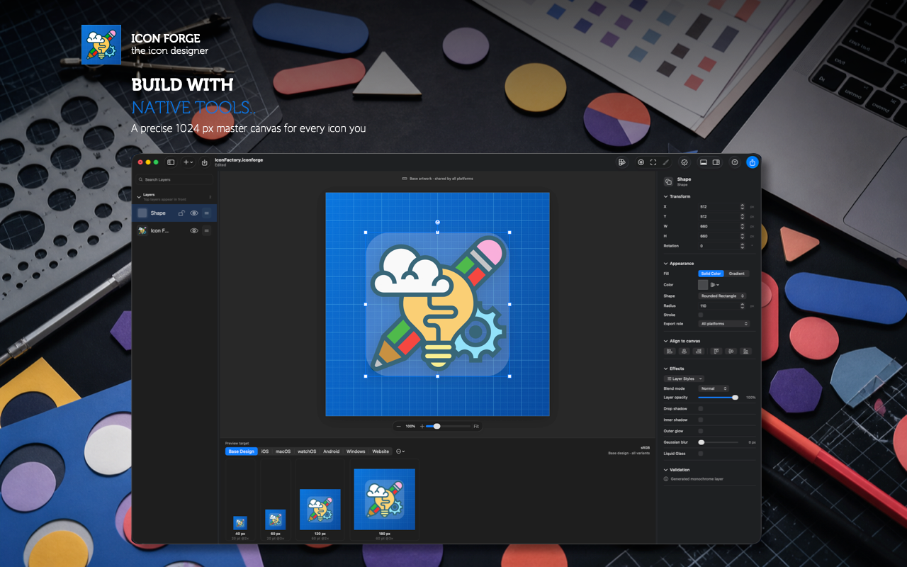Open the Rounded Rectangle shape dropdown
The width and height of the screenshot is (907, 567).
click(x=723, y=296)
